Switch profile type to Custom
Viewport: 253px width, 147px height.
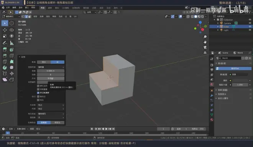58,122
